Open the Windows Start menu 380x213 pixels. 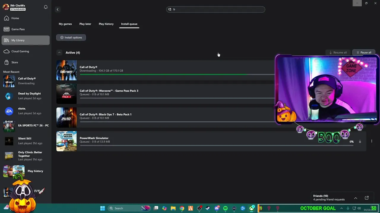[x=102, y=208]
